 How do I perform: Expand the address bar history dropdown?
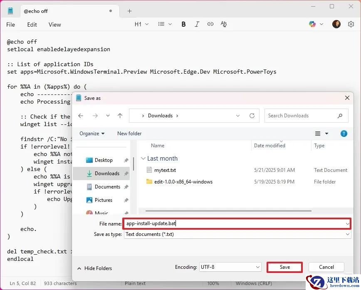point(238,116)
